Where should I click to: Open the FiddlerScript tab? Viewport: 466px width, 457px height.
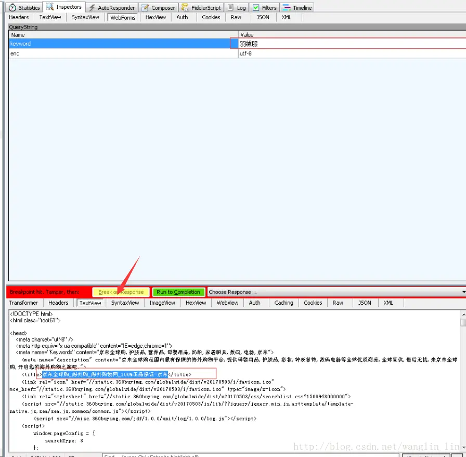(201, 8)
